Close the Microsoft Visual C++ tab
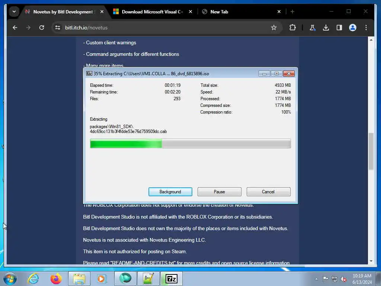381x286 pixels. tap(190, 12)
